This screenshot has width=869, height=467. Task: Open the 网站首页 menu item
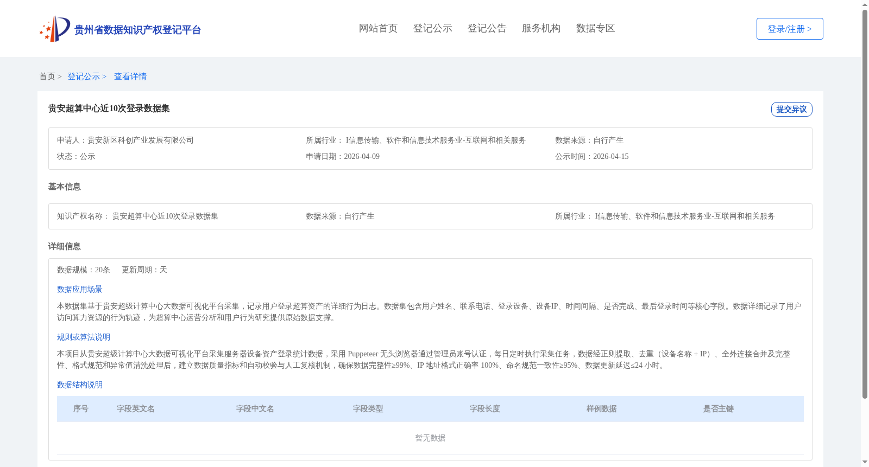(378, 28)
